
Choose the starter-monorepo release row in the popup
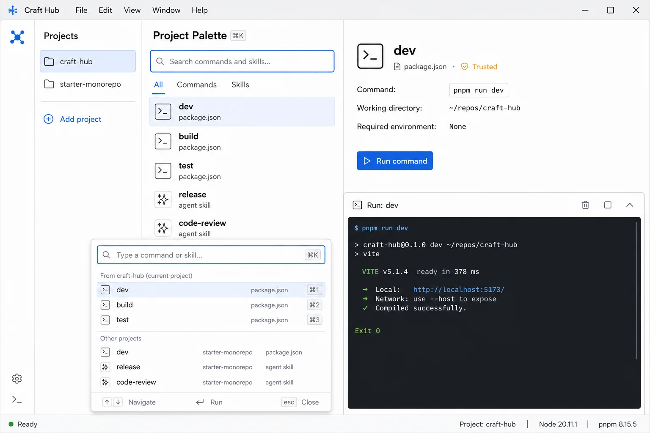pyautogui.click(x=211, y=367)
